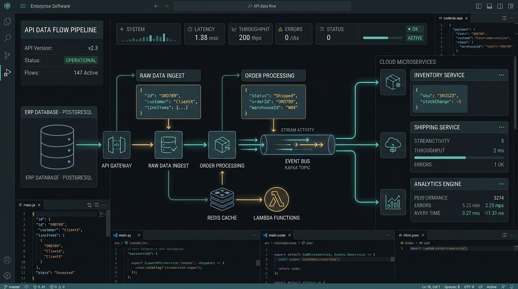The image size is (518, 289).
Task: Click the master branch in status bar
Action: tap(12, 287)
